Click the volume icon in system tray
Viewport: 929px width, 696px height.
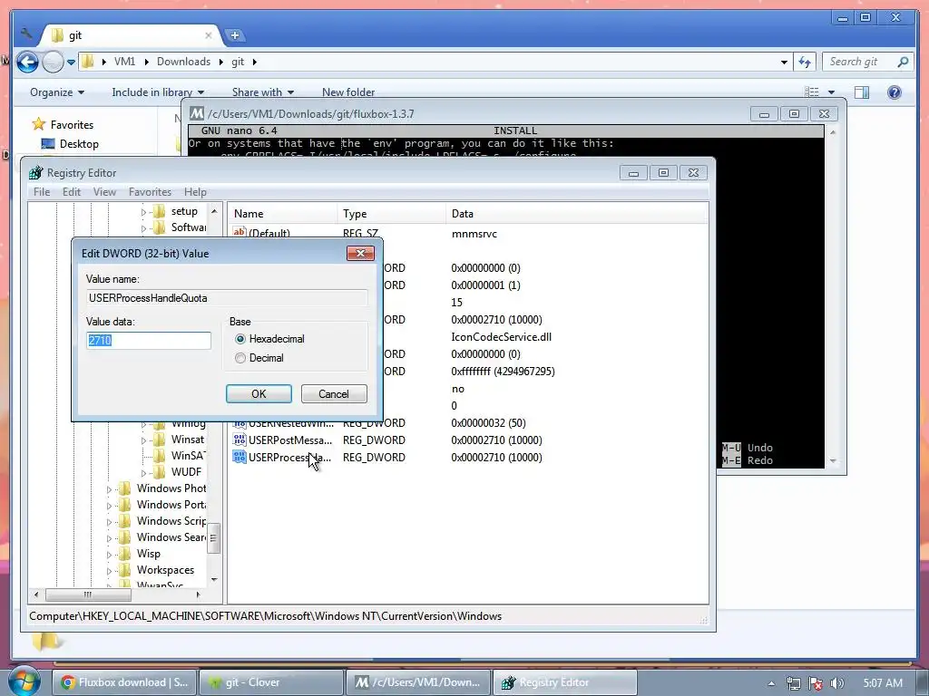pos(837,683)
